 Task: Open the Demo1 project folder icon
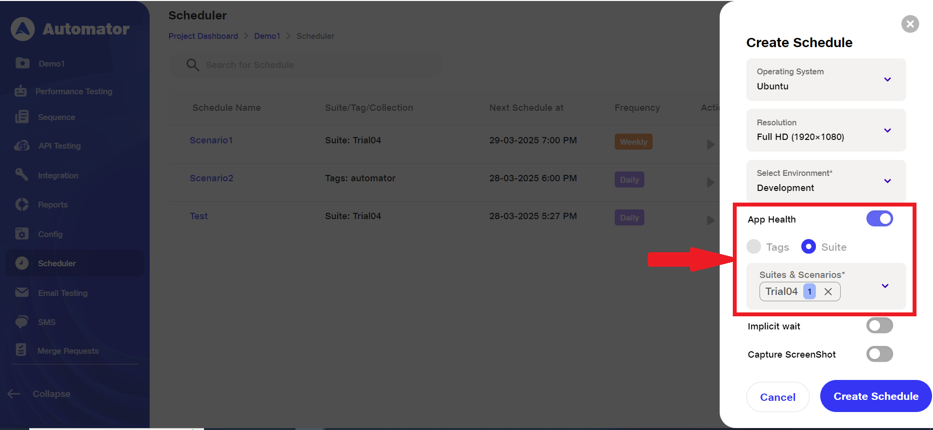click(x=22, y=63)
